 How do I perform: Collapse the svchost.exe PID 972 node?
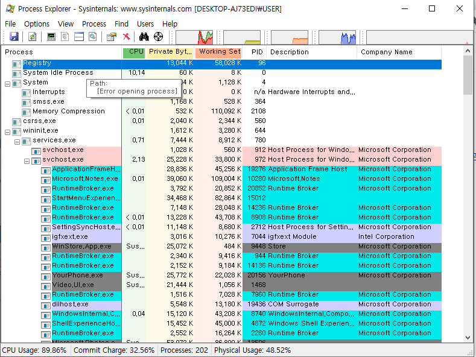(27, 161)
